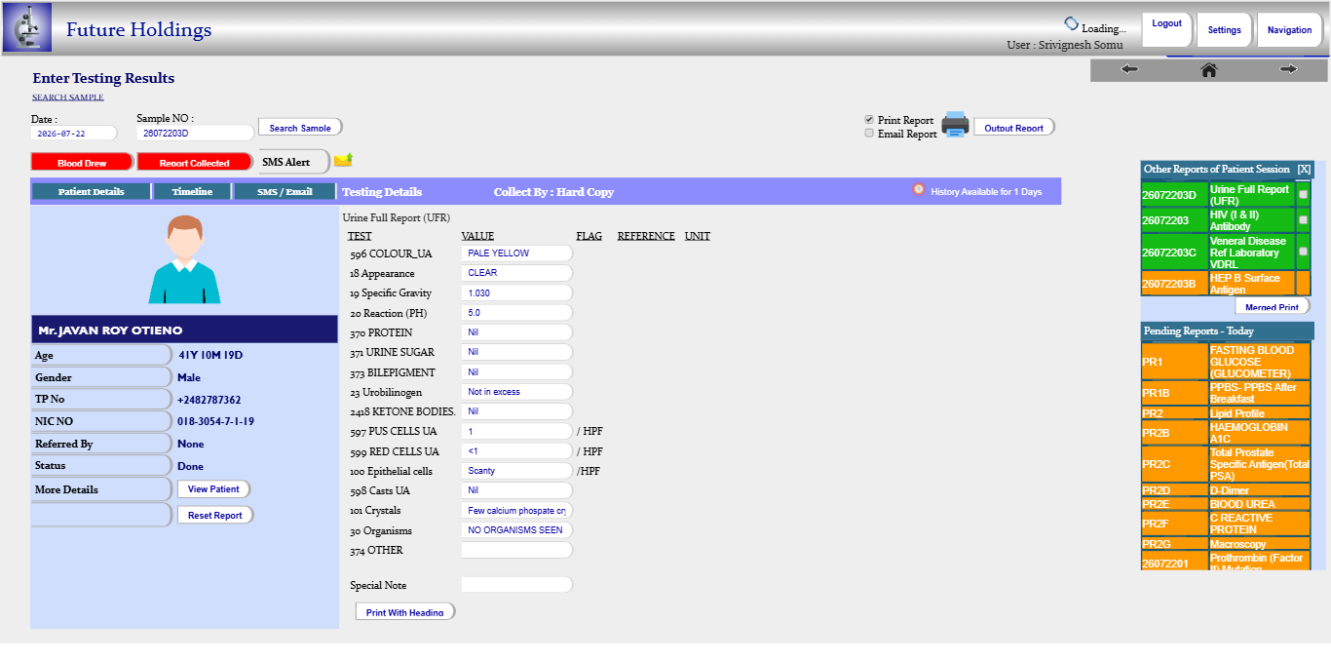Open the Patient Details tab

coord(92,191)
